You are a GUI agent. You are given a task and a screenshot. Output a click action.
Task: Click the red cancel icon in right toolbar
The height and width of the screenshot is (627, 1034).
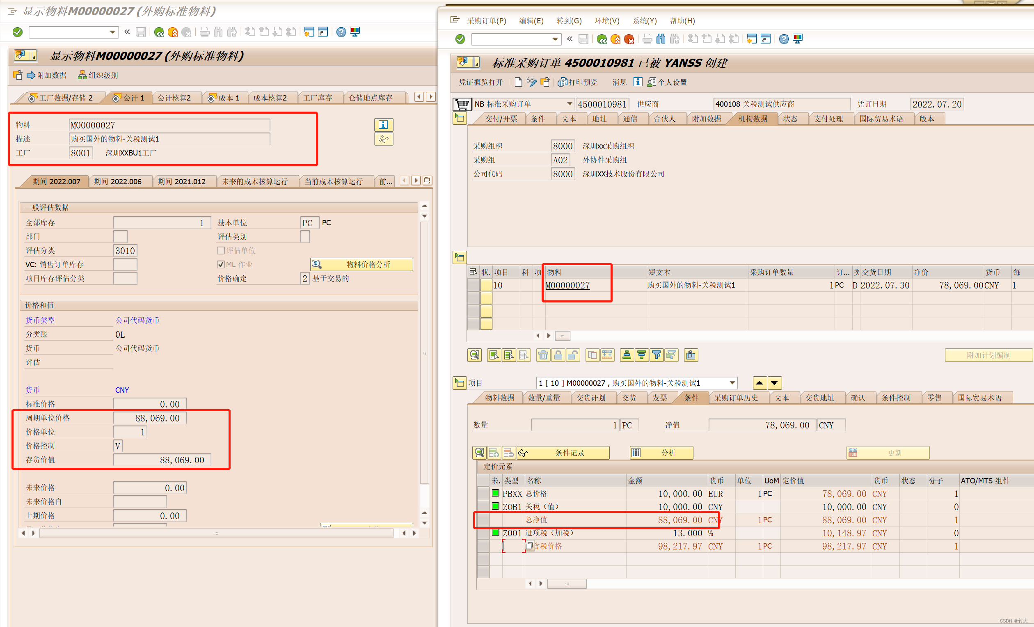629,39
